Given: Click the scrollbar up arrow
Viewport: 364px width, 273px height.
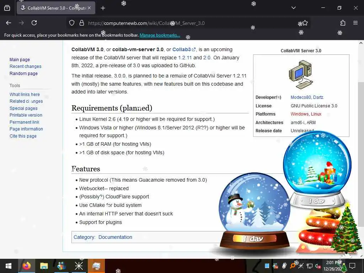Looking at the screenshot, I should pos(361,43).
